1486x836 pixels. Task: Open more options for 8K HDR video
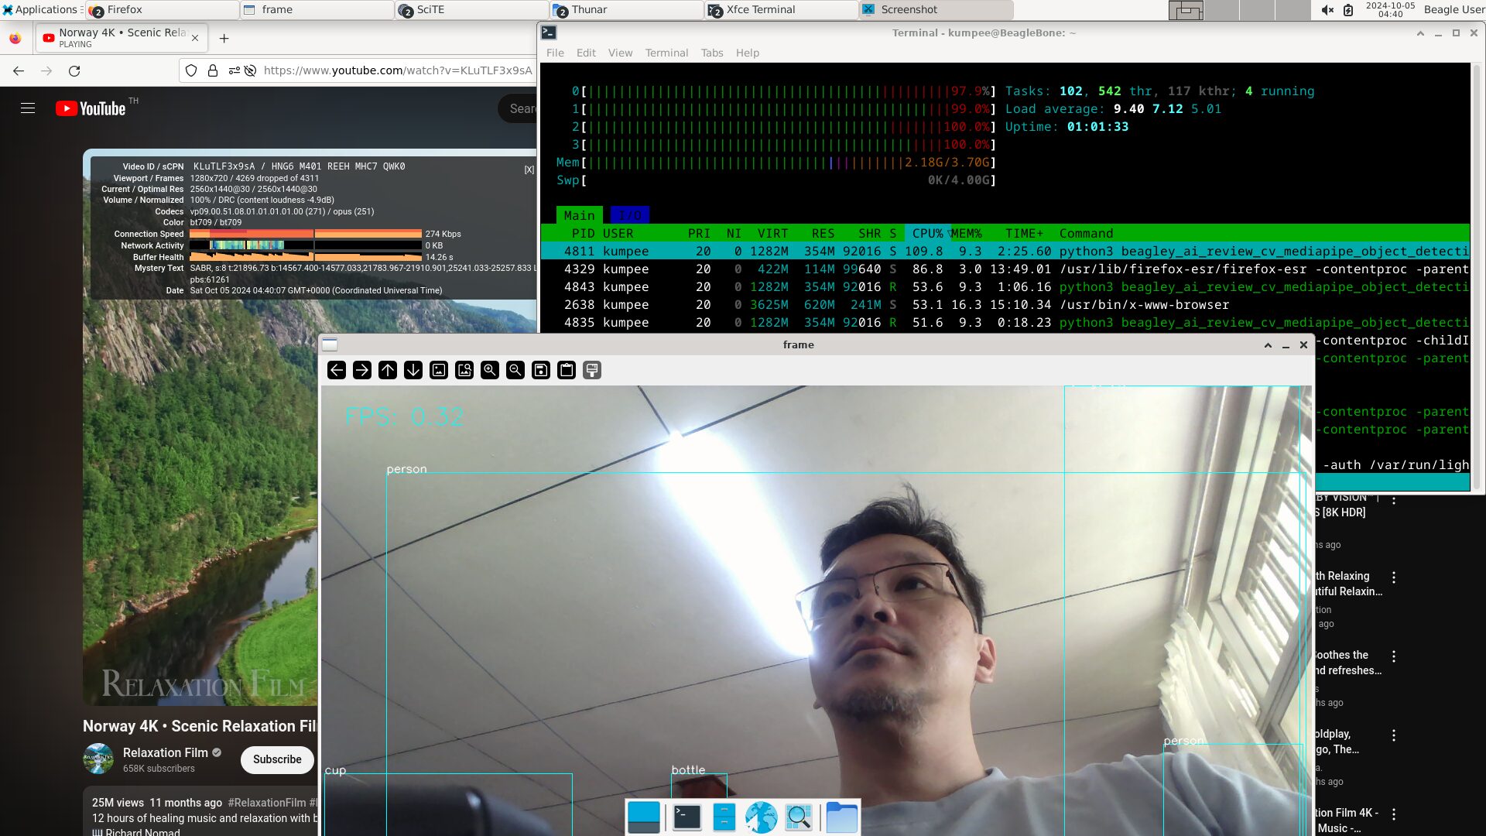click(1394, 500)
